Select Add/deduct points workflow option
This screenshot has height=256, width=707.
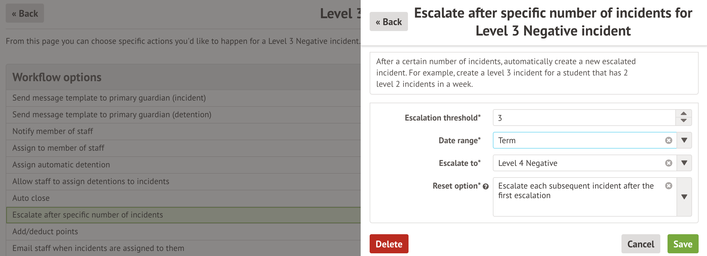pyautogui.click(x=45, y=232)
